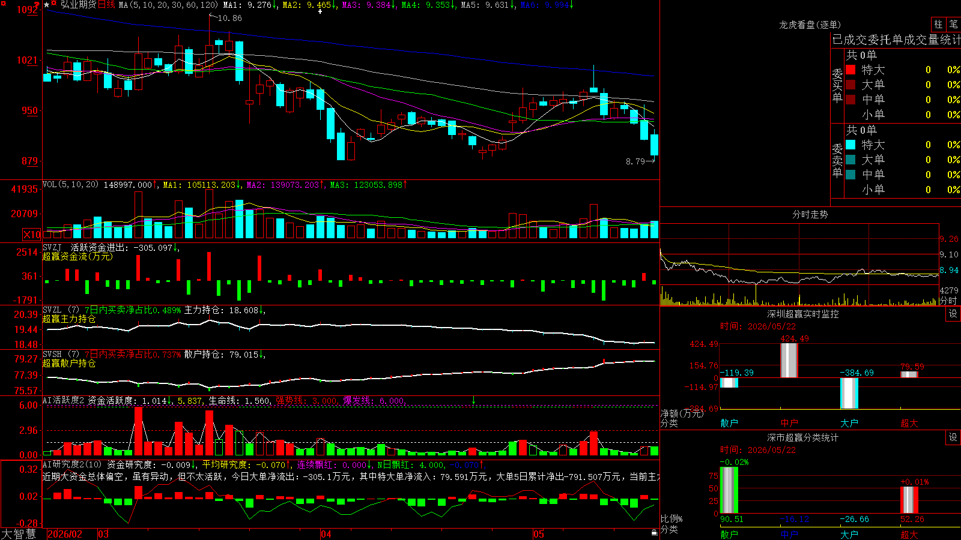Click the 超大 79.59 bar in 实时监控

[x=909, y=374]
